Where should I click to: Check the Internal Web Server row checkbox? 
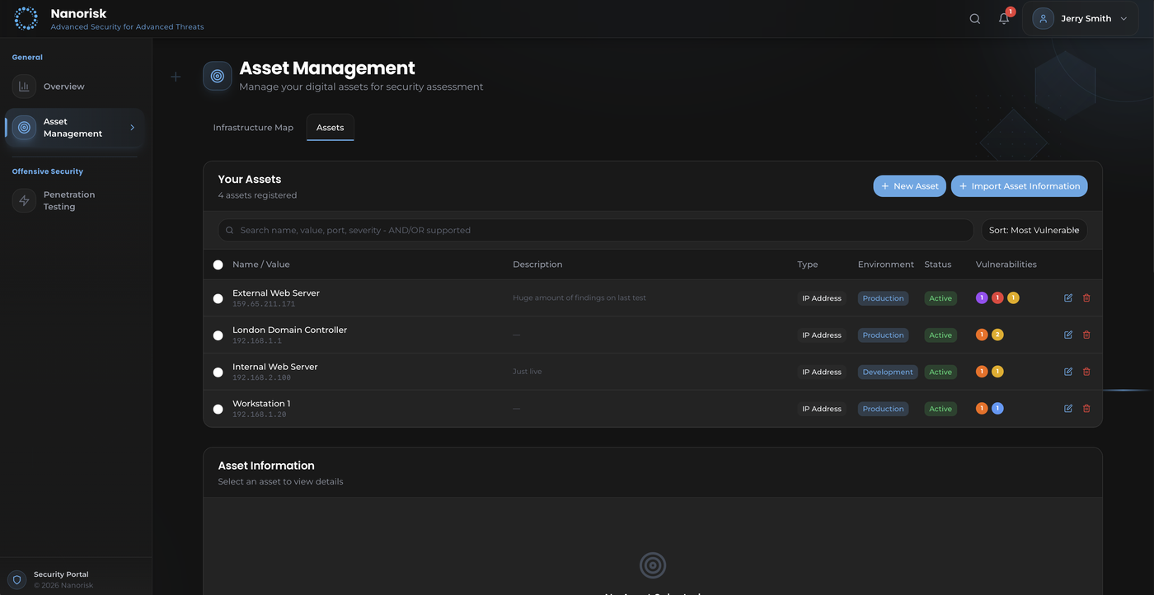[x=216, y=371]
